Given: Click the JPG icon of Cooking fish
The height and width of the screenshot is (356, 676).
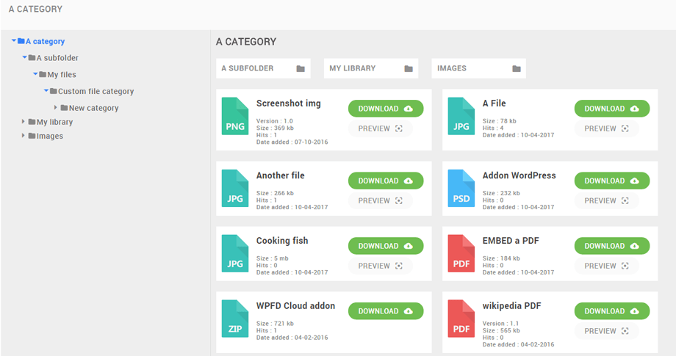Looking at the screenshot, I should 235,253.
